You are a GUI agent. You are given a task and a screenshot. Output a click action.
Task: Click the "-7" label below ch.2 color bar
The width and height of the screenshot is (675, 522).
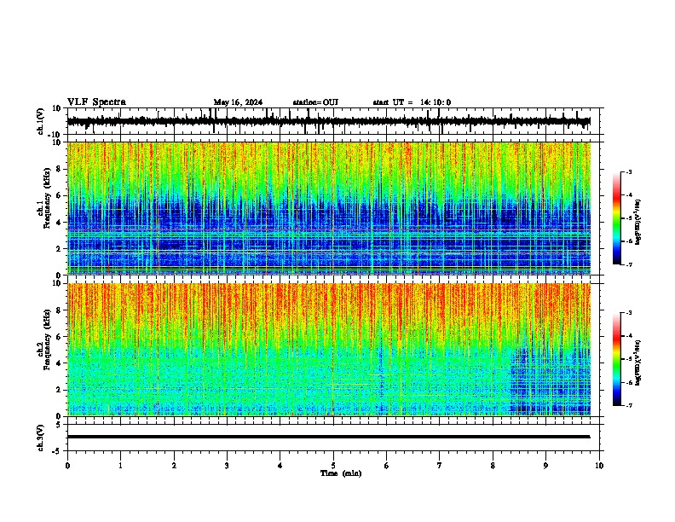(628, 405)
